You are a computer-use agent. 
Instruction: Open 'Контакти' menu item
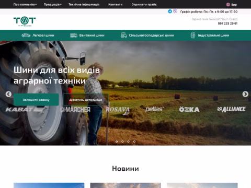point(116,5)
